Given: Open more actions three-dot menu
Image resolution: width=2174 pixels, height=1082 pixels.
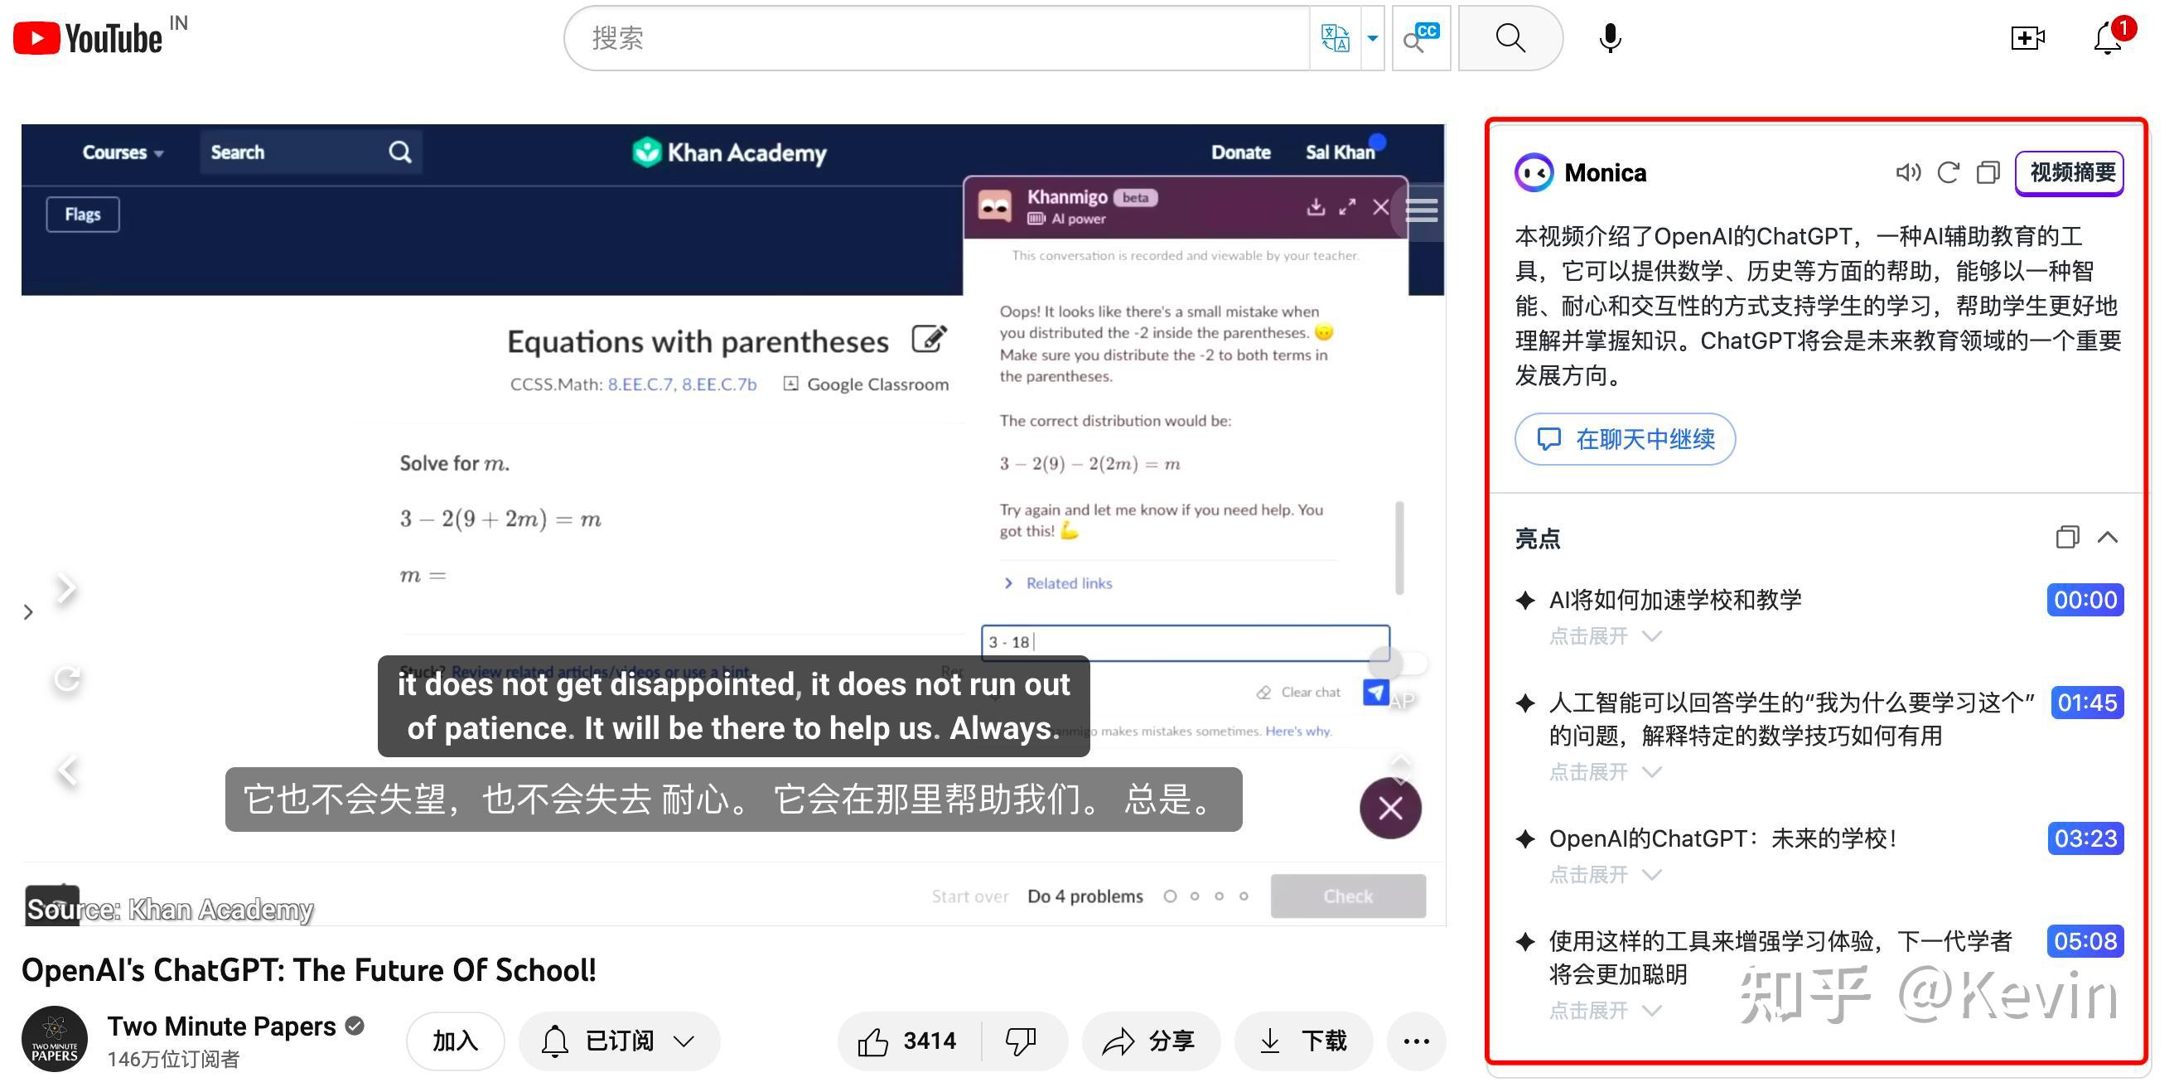Looking at the screenshot, I should pos(1415,1041).
